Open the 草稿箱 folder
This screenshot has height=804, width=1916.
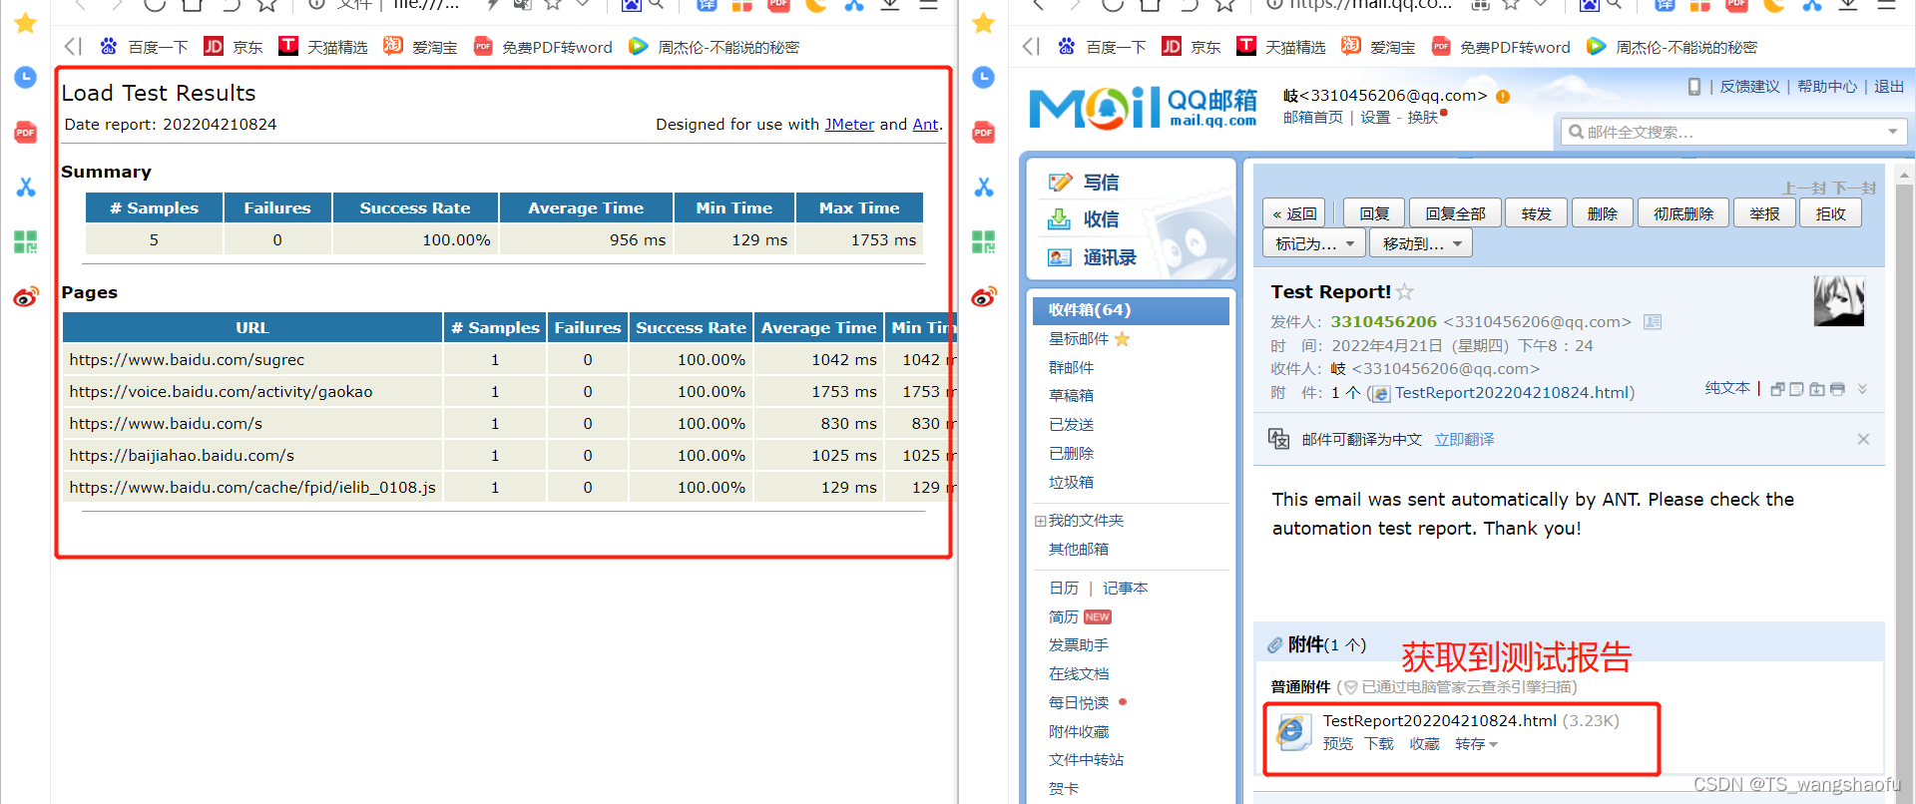click(x=1071, y=396)
